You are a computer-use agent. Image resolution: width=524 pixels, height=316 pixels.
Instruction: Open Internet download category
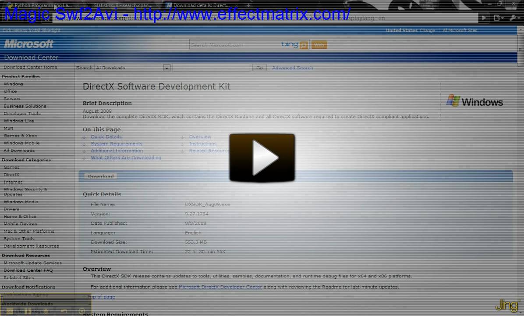[13, 182]
